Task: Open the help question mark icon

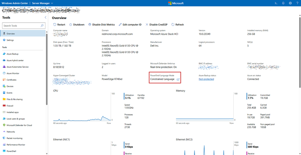Action: (x=297, y=3)
